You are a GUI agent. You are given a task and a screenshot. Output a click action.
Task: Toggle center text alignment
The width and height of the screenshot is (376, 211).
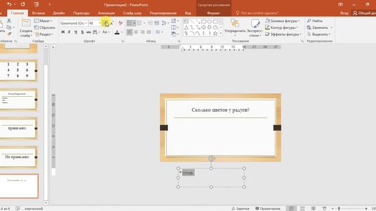[136, 32]
